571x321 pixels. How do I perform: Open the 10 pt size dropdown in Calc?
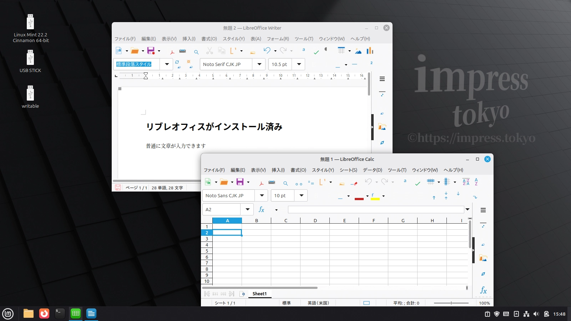click(x=301, y=195)
